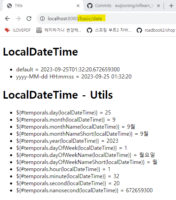This screenshot has width=176, height=200.
Task: Click the temporals.nanosecond = 672659300 line
Action: coord(84,191)
